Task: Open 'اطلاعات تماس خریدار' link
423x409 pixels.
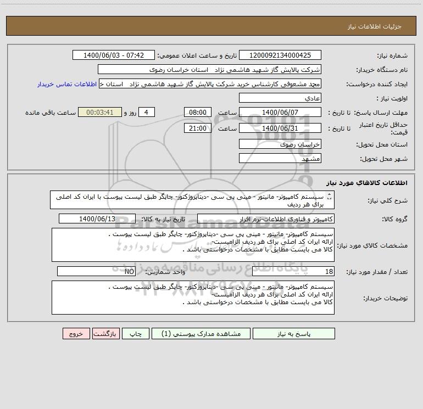Action: (67, 84)
